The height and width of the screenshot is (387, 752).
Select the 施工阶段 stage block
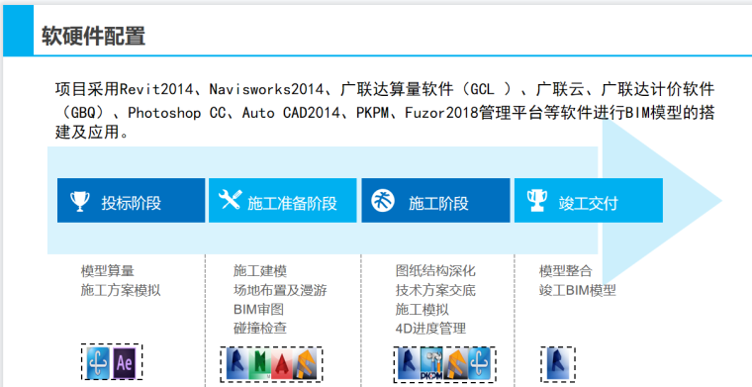(x=435, y=201)
